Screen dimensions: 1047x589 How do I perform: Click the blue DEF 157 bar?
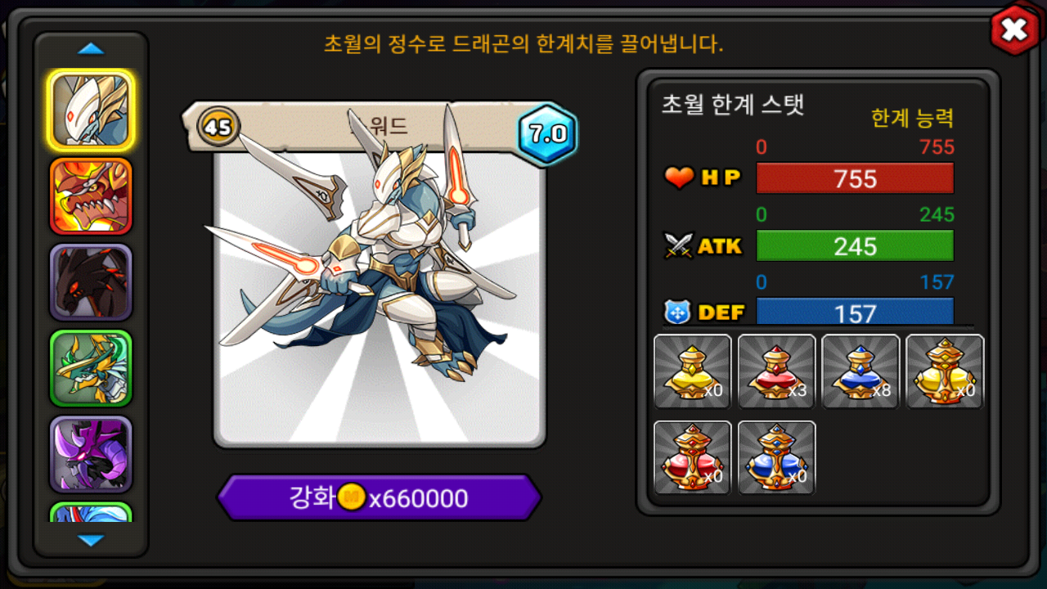[855, 311]
